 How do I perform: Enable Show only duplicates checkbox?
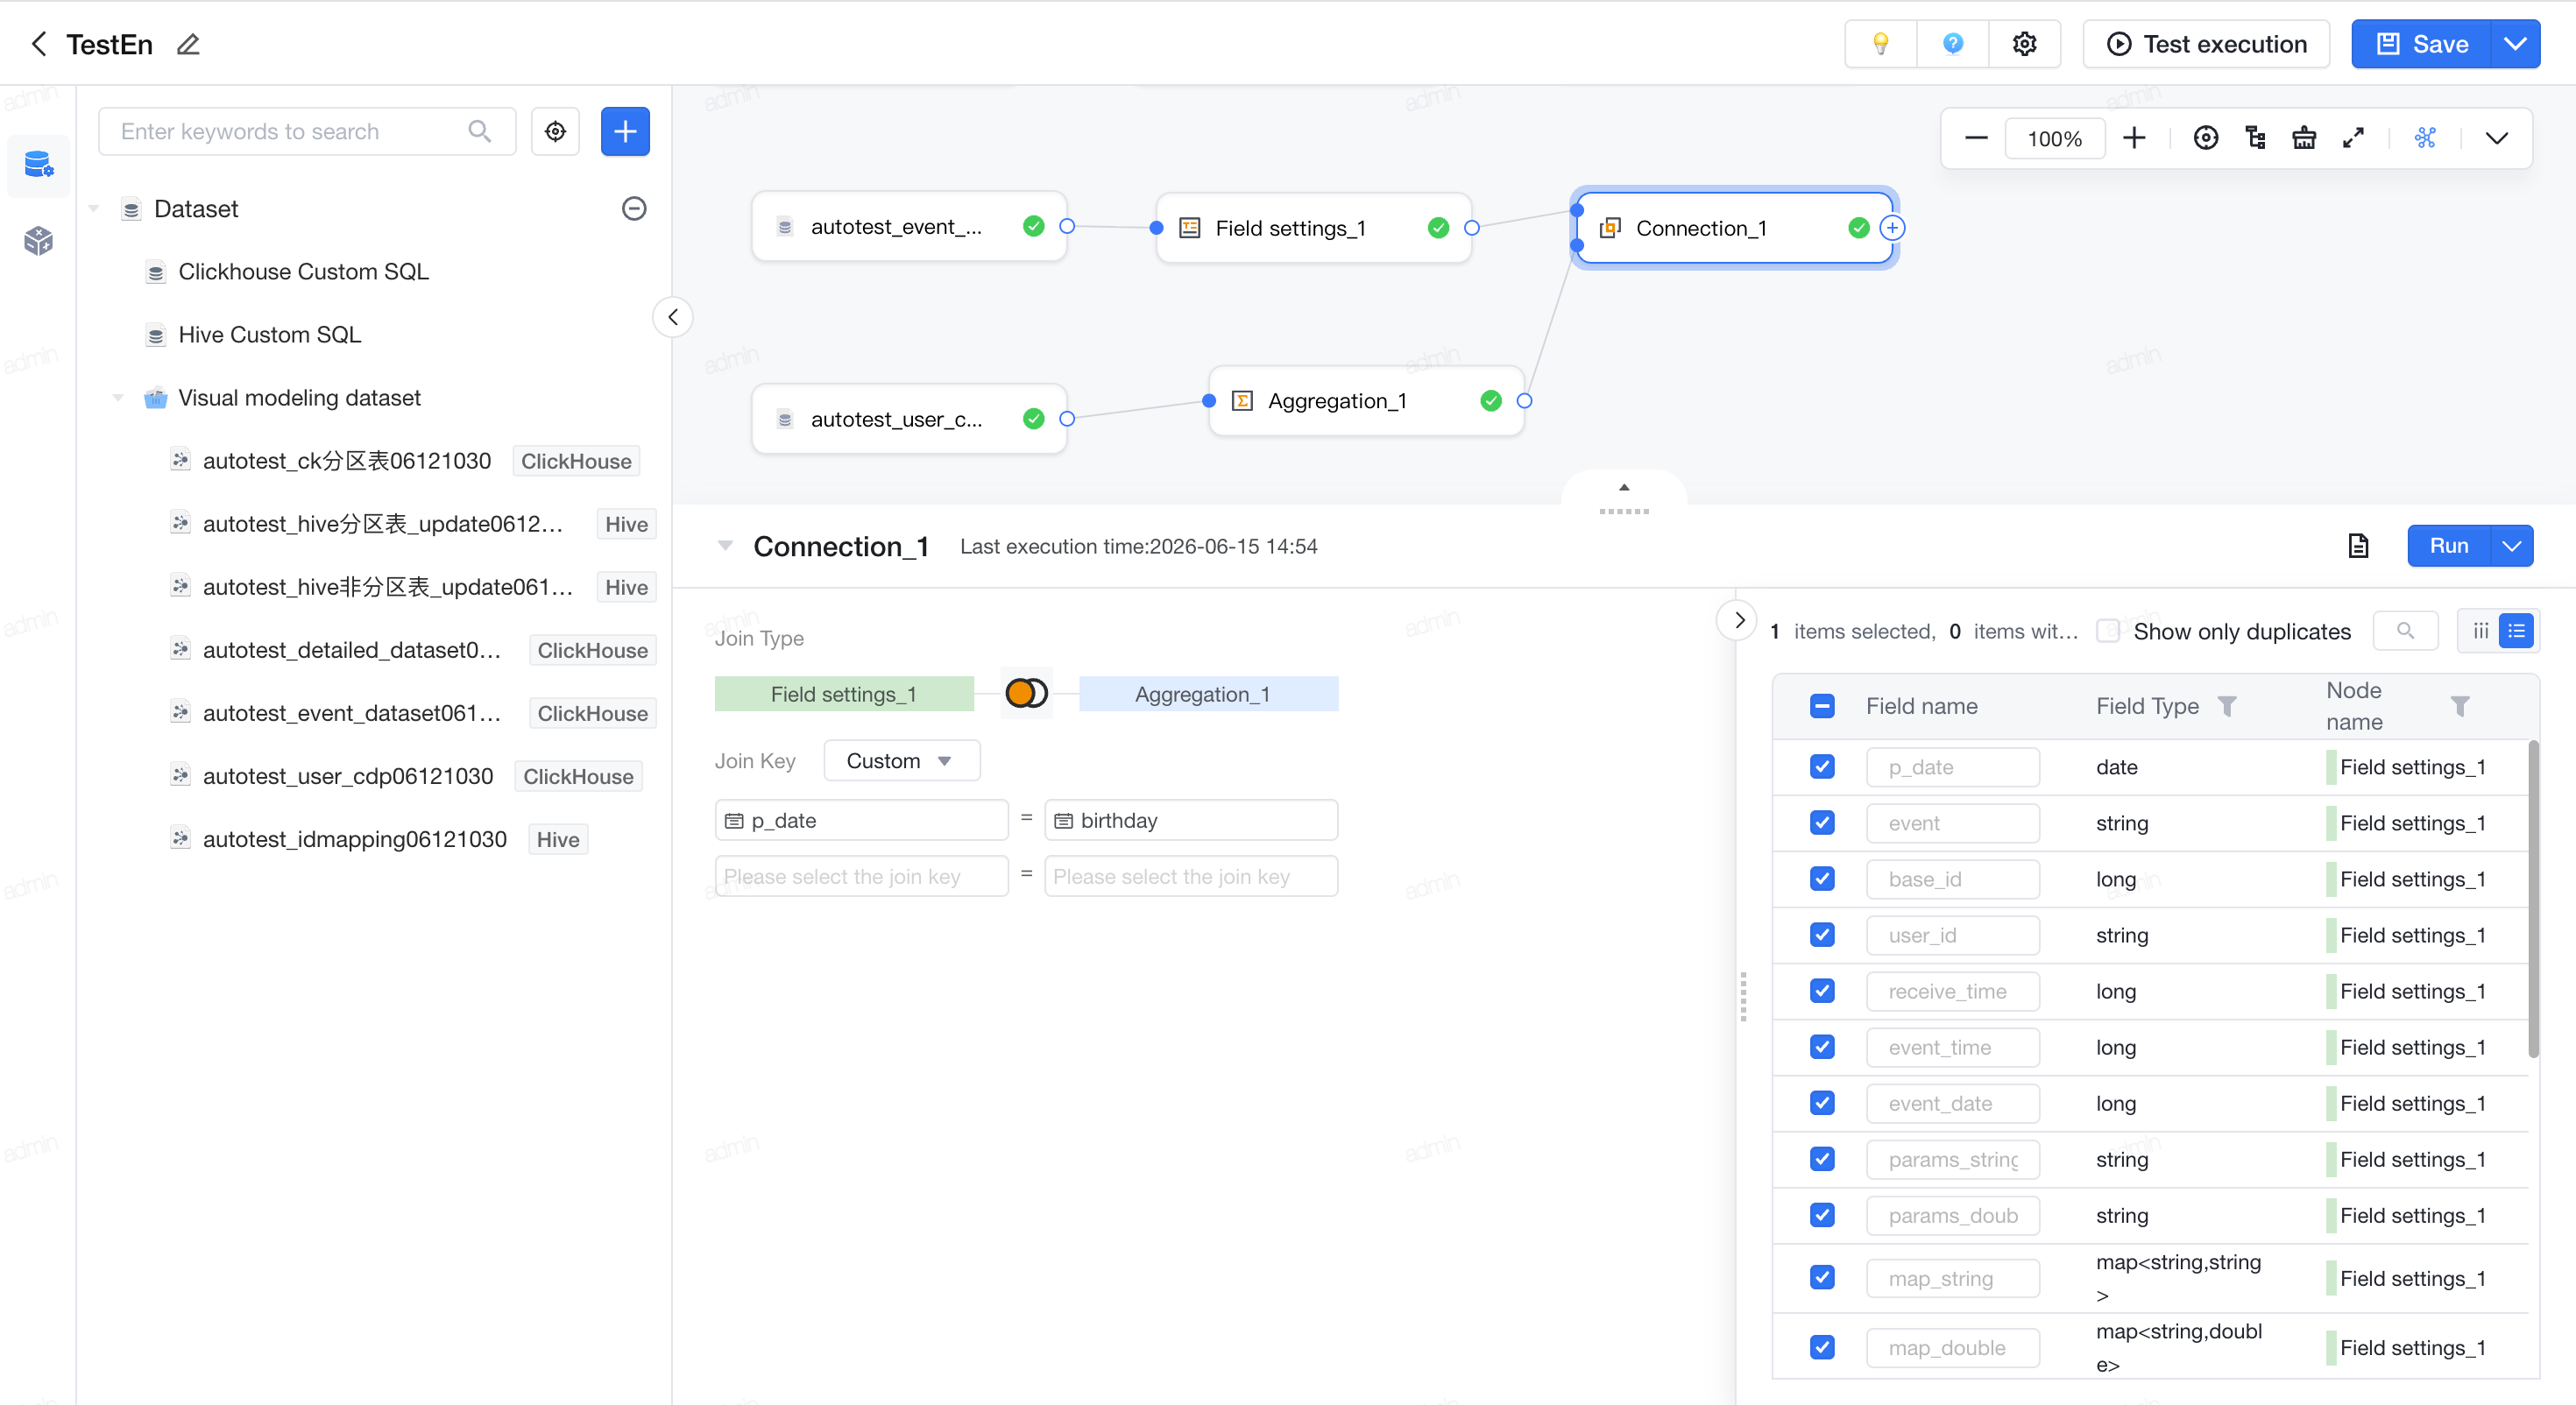pyautogui.click(x=2108, y=631)
